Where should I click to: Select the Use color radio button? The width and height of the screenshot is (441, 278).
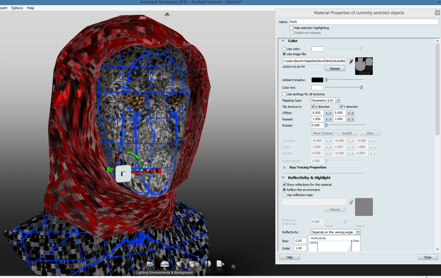284,49
